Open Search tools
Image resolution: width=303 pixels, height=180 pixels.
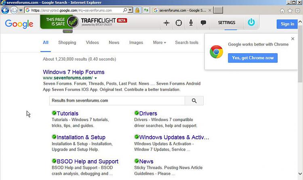pyautogui.click(x=187, y=42)
